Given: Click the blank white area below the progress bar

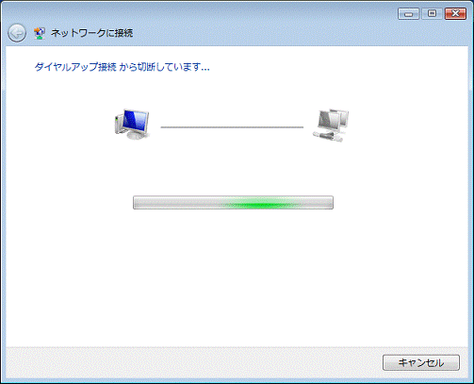Looking at the screenshot, I should coord(233,276).
